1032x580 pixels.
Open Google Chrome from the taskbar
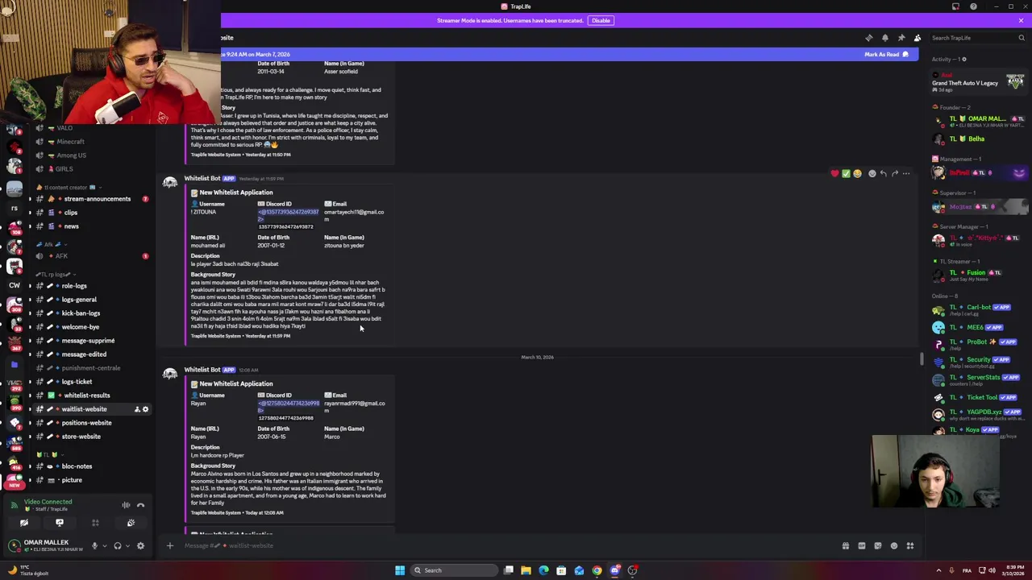pos(597,570)
